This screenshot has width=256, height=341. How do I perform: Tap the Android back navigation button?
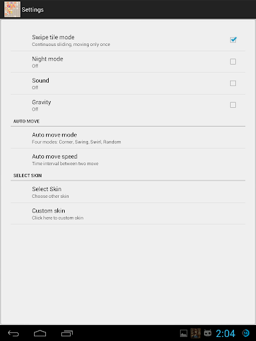[13, 333]
